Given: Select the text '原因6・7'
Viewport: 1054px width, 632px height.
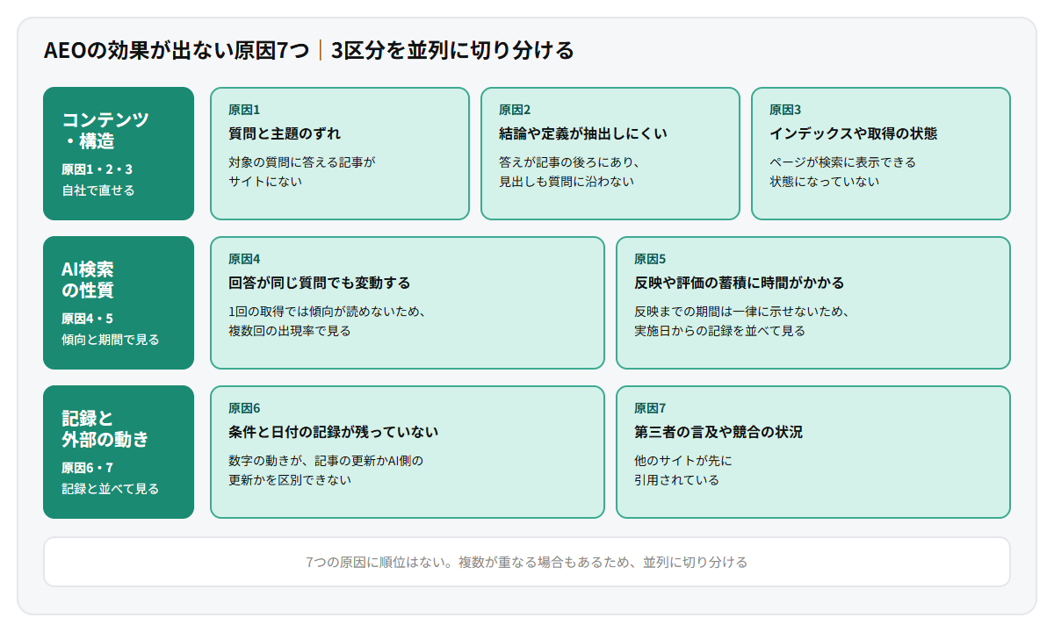Looking at the screenshot, I should pos(88,468).
